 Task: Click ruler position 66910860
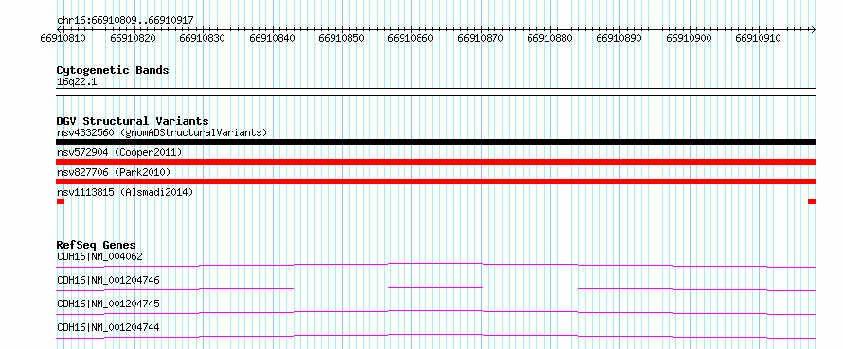click(x=411, y=38)
